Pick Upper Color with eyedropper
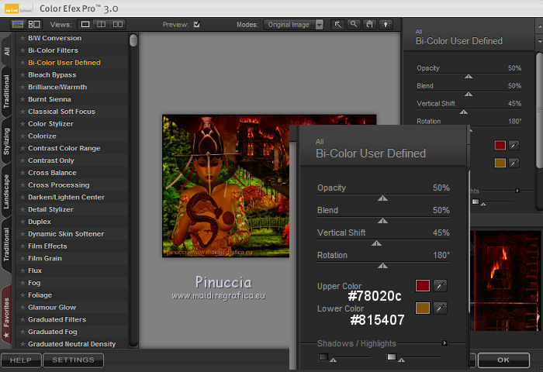This screenshot has width=543, height=372. pos(440,286)
